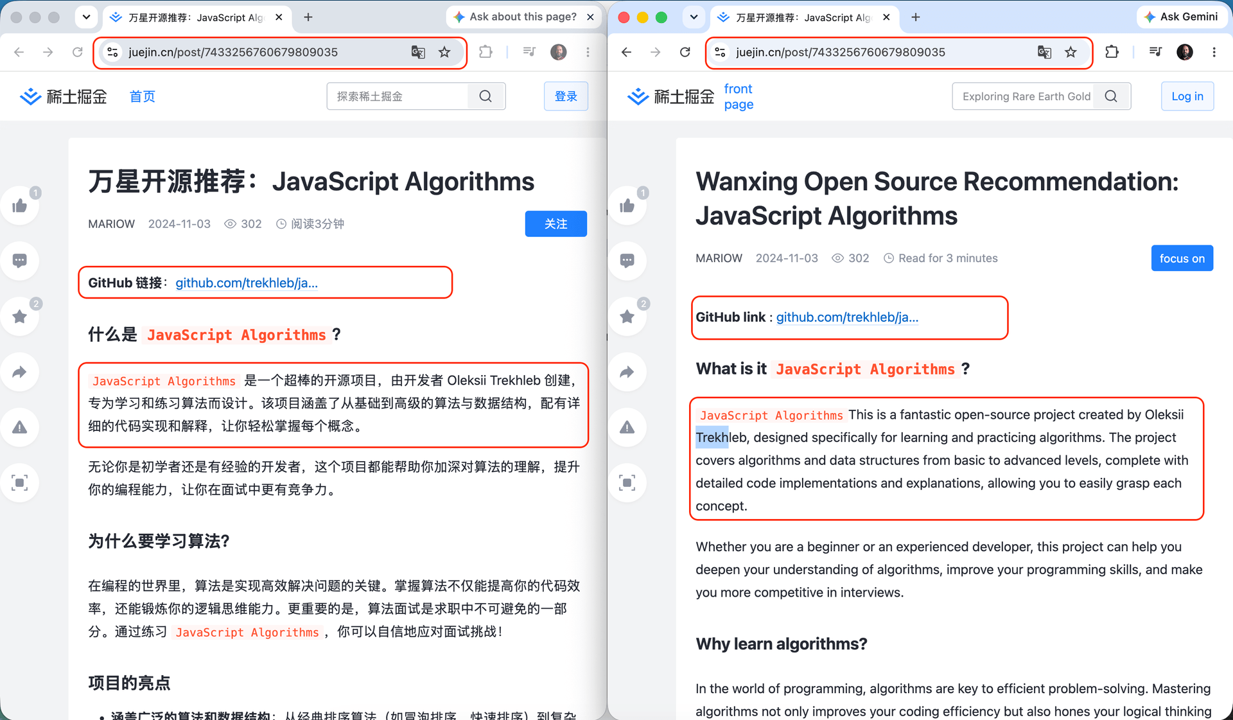
Task: Open Extensions menu in right window
Action: tap(1112, 52)
